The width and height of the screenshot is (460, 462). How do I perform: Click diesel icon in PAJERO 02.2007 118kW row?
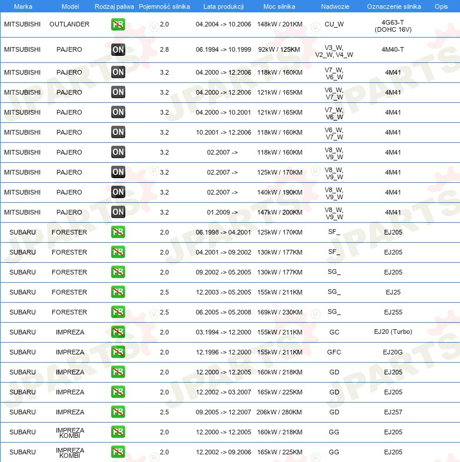tap(118, 152)
